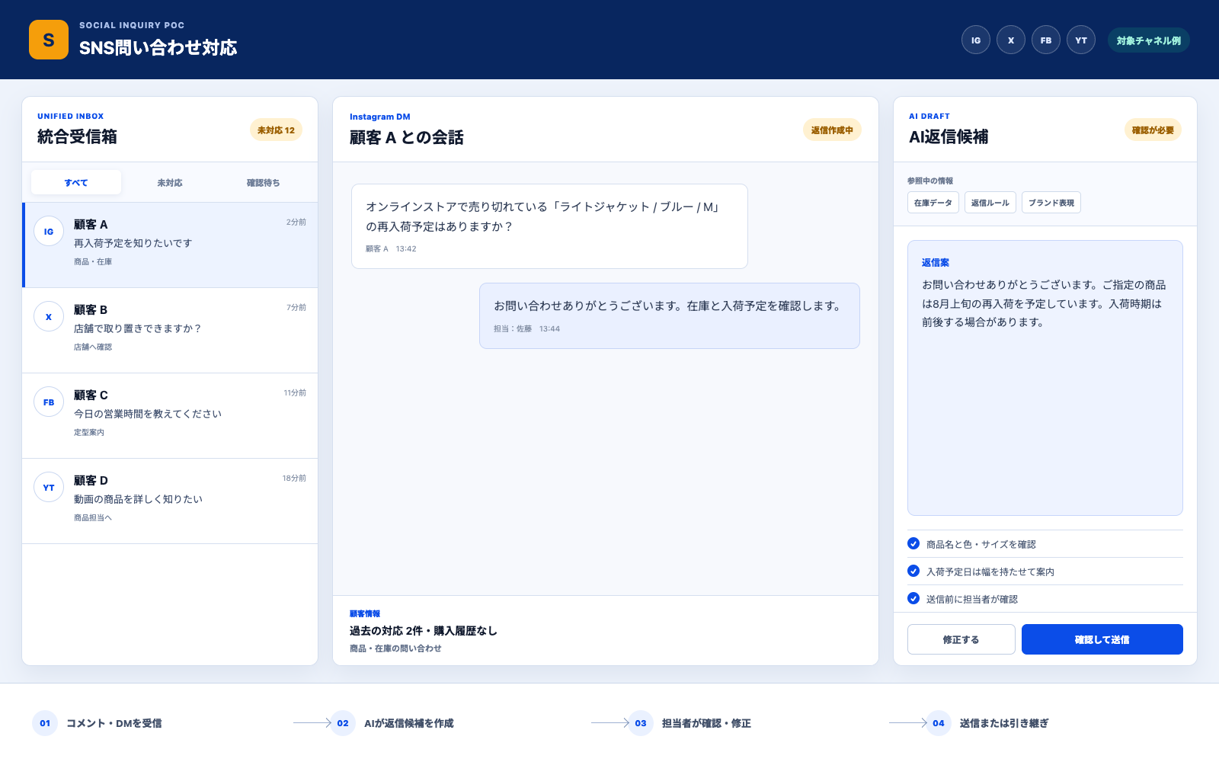
Task: Click the FB avatar of 顧客 C
Action: pos(49,402)
